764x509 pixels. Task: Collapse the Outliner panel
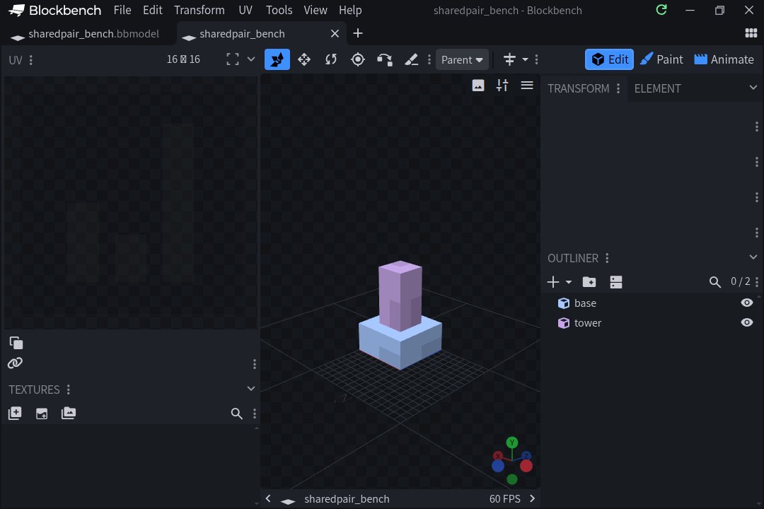coord(753,257)
